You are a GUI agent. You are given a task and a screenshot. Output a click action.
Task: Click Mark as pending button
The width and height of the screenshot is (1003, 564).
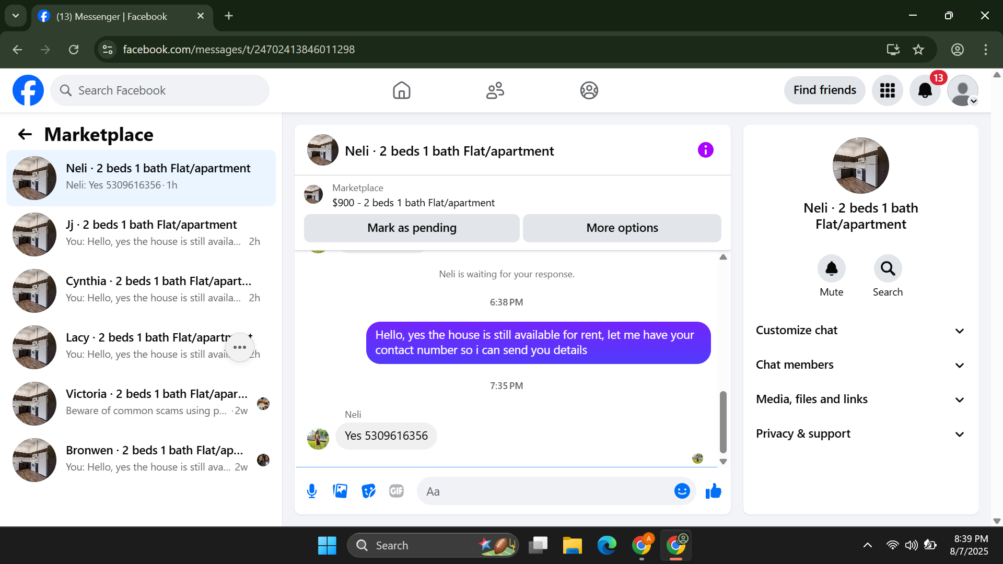(x=412, y=228)
